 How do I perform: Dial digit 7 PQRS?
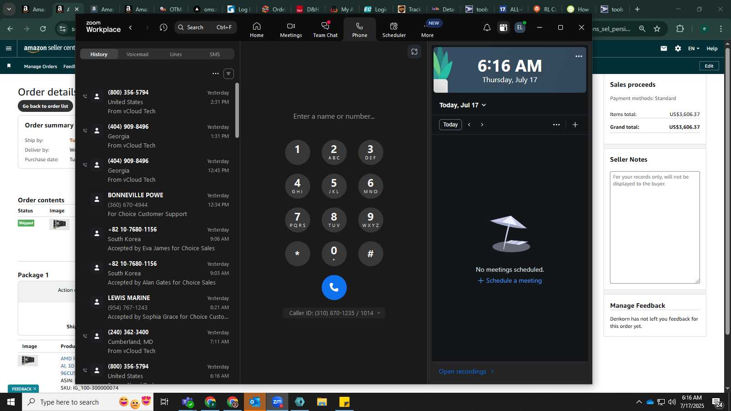[x=297, y=220]
